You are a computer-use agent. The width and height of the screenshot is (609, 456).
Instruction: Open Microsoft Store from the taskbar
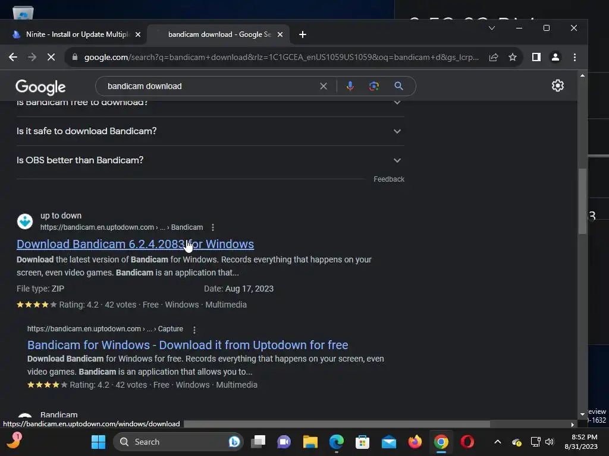point(362,442)
